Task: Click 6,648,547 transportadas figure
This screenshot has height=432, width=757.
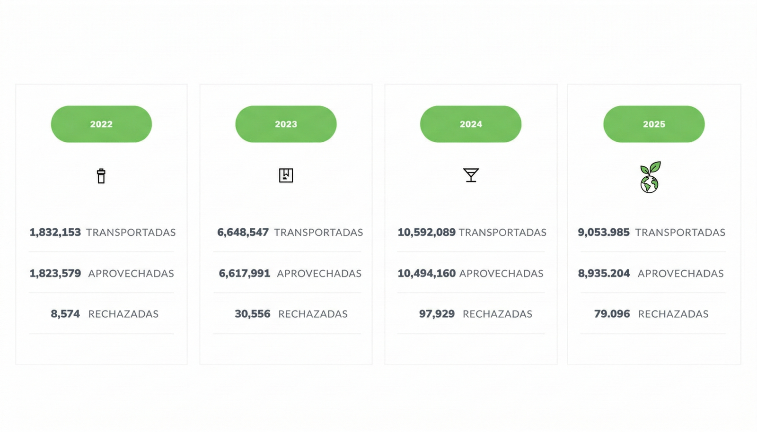Action: (x=243, y=233)
